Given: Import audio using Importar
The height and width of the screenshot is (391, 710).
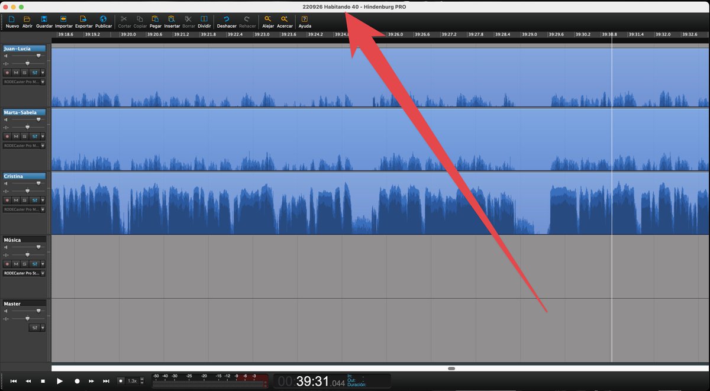Looking at the screenshot, I should (63, 22).
